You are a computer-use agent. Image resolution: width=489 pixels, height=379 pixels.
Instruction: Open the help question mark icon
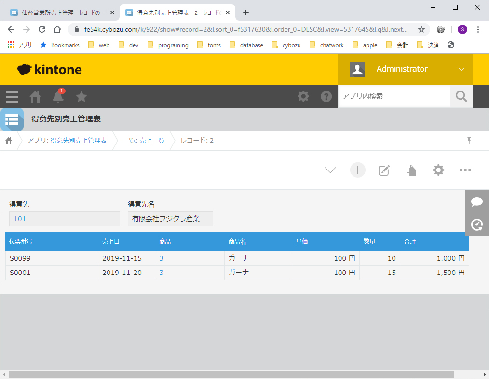pyautogui.click(x=326, y=96)
